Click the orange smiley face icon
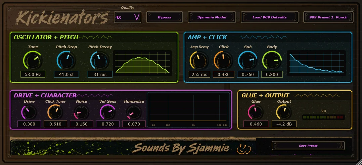362x165 pixels. click(244, 149)
